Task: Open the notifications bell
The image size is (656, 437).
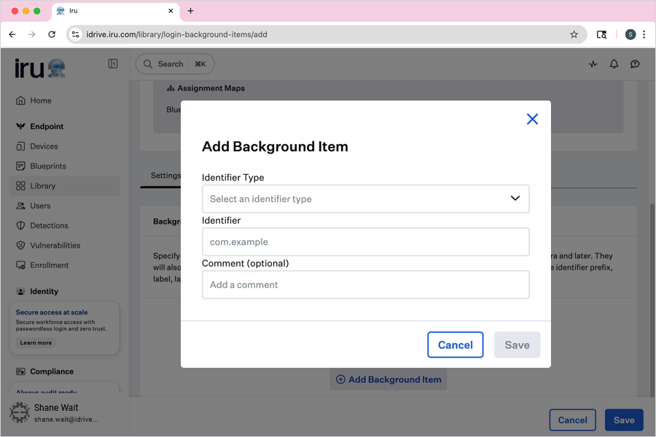Action: pos(614,64)
